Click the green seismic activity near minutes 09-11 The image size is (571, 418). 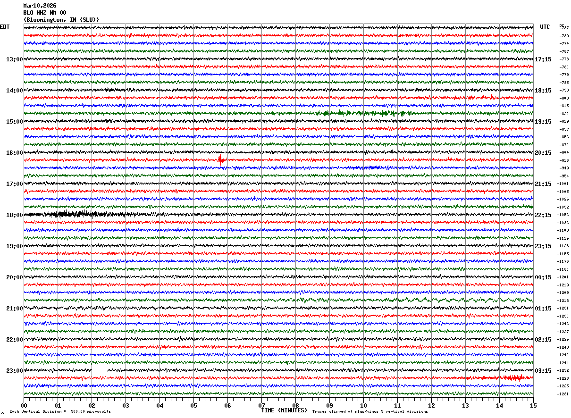pos(363,113)
